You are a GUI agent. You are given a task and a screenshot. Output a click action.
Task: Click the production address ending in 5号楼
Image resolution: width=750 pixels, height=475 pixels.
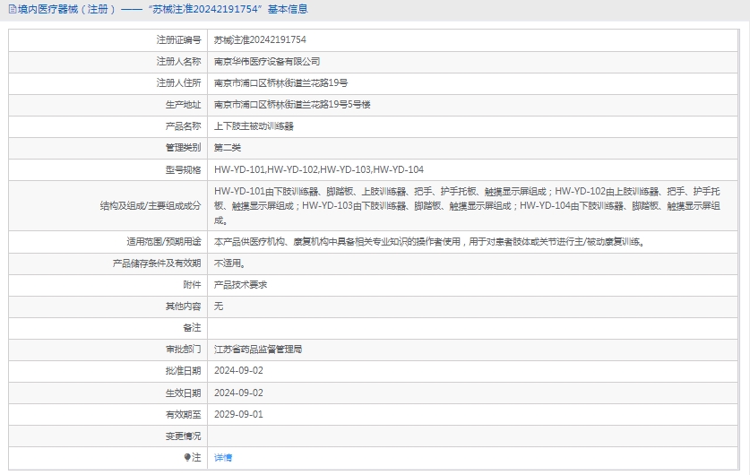[x=292, y=105]
